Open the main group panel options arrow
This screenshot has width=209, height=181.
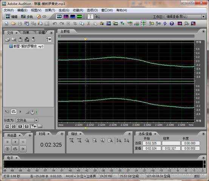(203, 31)
